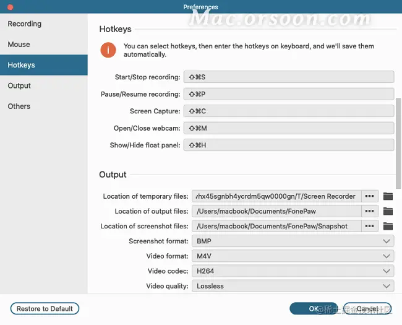The width and height of the screenshot is (402, 325).
Task: Open the Video format M4V dropdown
Action: (293, 256)
